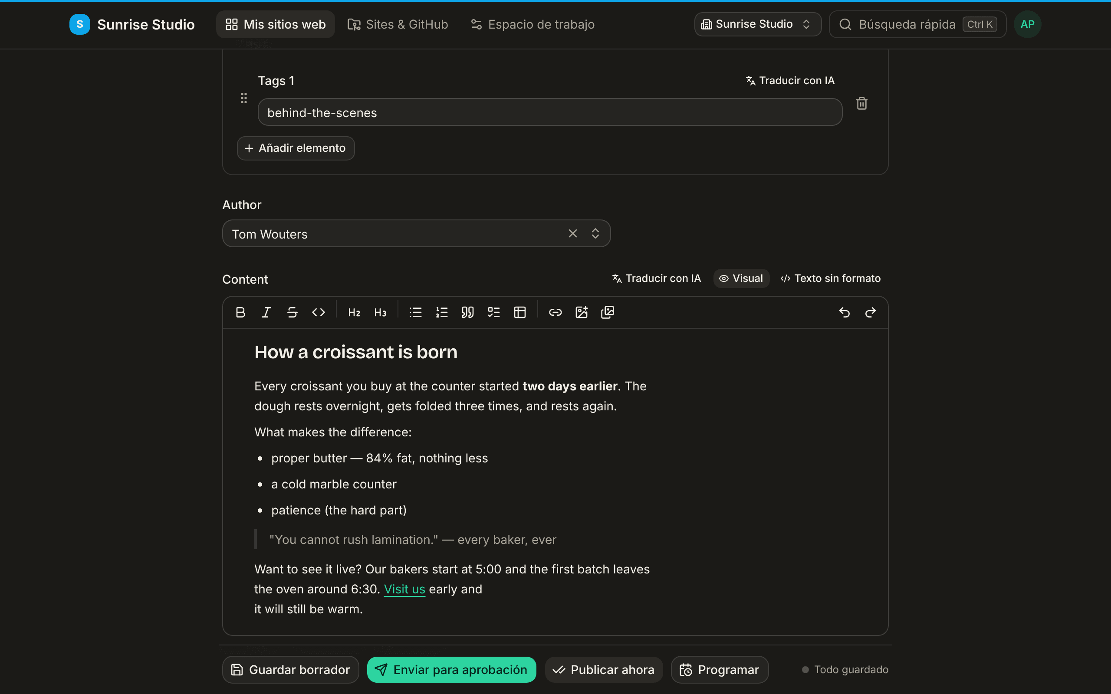Delete the Tags 1 item with trash icon
The width and height of the screenshot is (1111, 694).
point(862,104)
